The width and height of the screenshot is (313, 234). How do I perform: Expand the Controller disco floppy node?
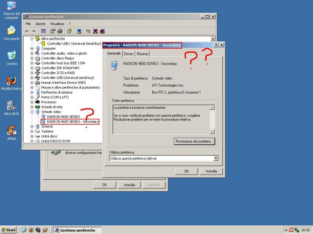click(32, 58)
